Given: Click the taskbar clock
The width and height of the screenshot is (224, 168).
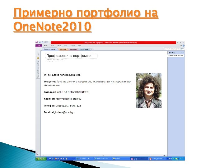Looking at the screenshot, I should pyautogui.click(x=182, y=159).
